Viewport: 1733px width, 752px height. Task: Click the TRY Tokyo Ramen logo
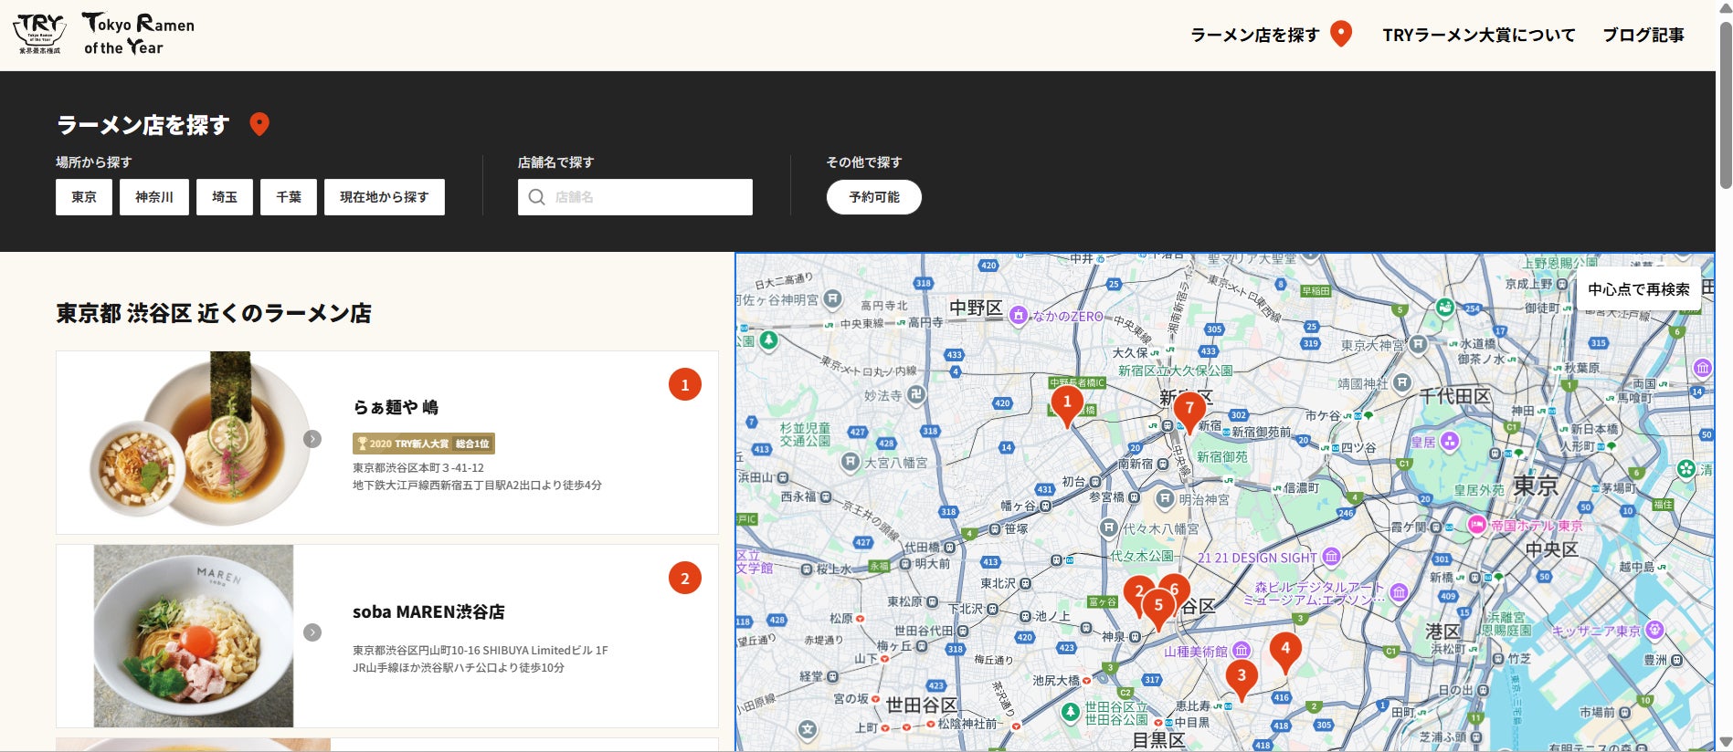point(103,35)
